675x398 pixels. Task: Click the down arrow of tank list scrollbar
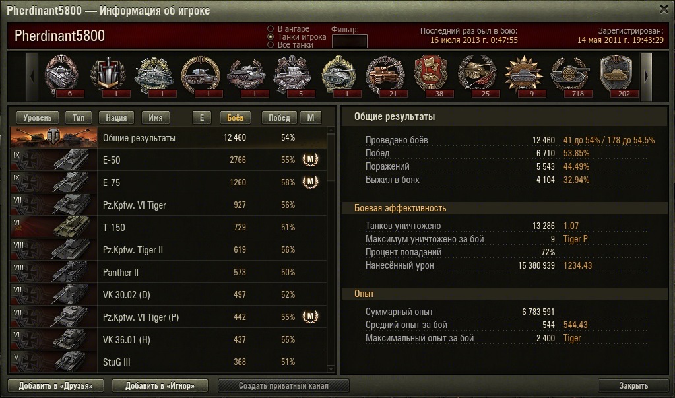(x=331, y=369)
